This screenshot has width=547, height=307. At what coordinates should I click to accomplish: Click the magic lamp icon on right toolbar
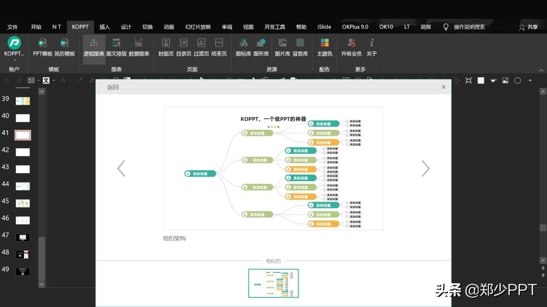point(493,80)
